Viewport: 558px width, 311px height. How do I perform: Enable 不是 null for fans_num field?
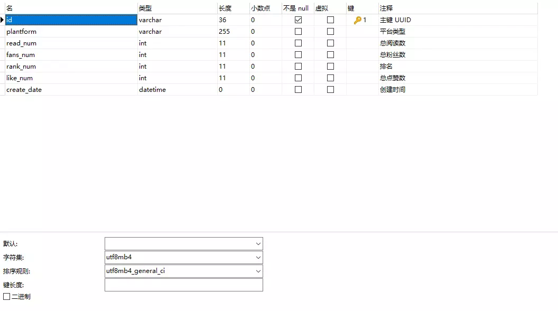click(x=298, y=55)
